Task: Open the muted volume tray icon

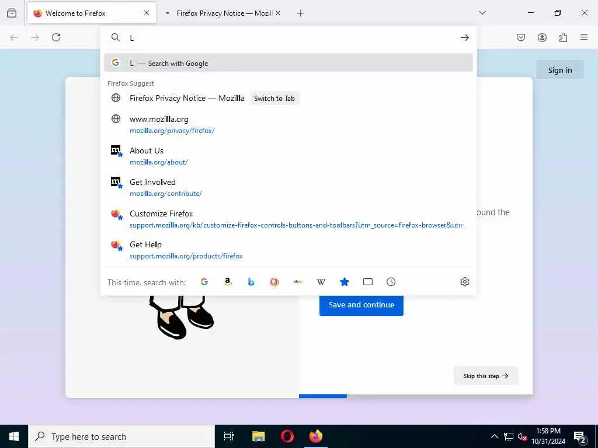Action: (522, 436)
